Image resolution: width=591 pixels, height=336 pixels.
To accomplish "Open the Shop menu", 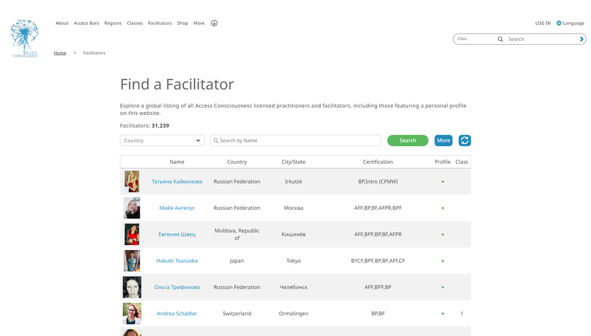I will (x=183, y=23).
